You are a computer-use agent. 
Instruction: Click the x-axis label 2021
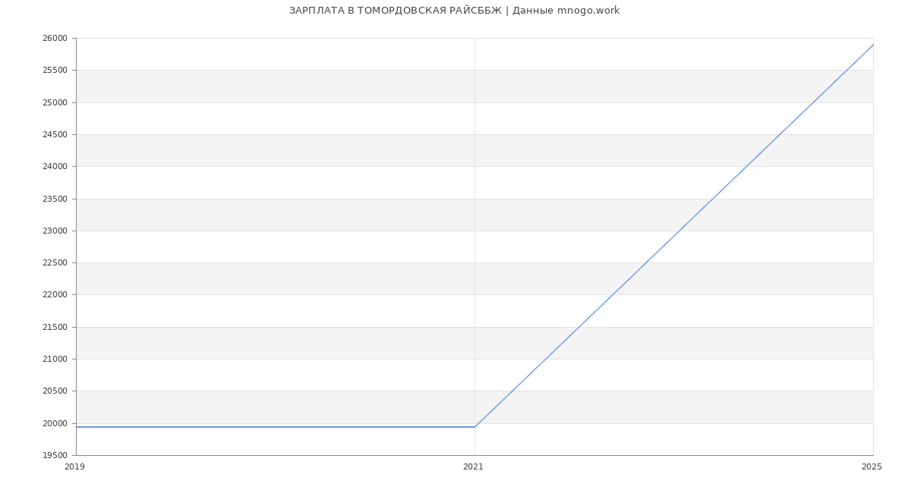(x=473, y=467)
